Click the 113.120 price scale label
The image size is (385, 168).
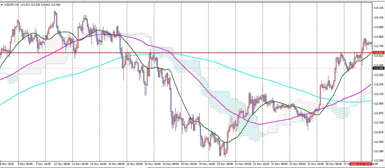click(x=378, y=94)
